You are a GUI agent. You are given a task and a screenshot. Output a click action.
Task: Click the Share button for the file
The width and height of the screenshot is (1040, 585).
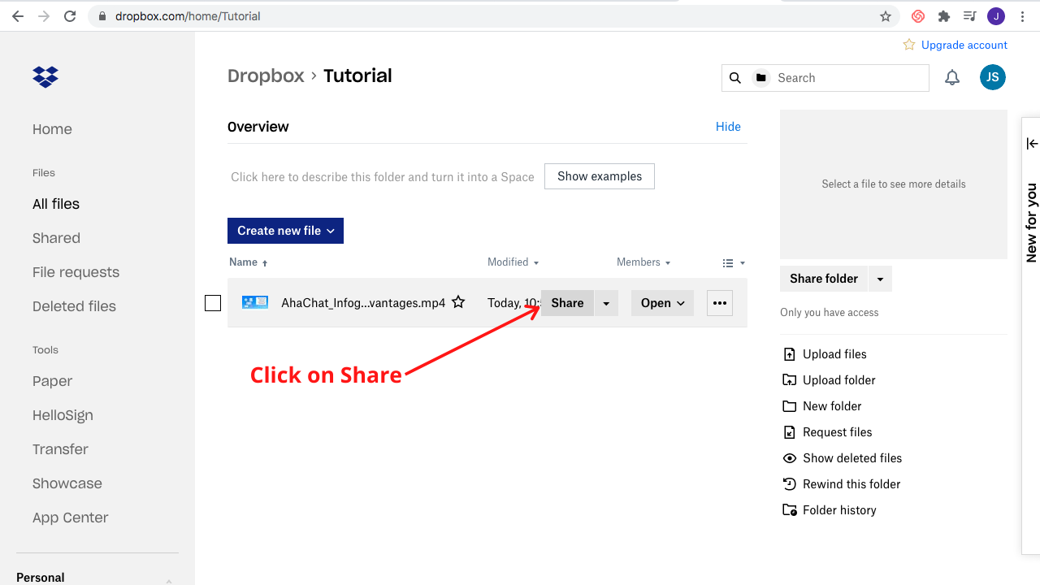pyautogui.click(x=567, y=303)
